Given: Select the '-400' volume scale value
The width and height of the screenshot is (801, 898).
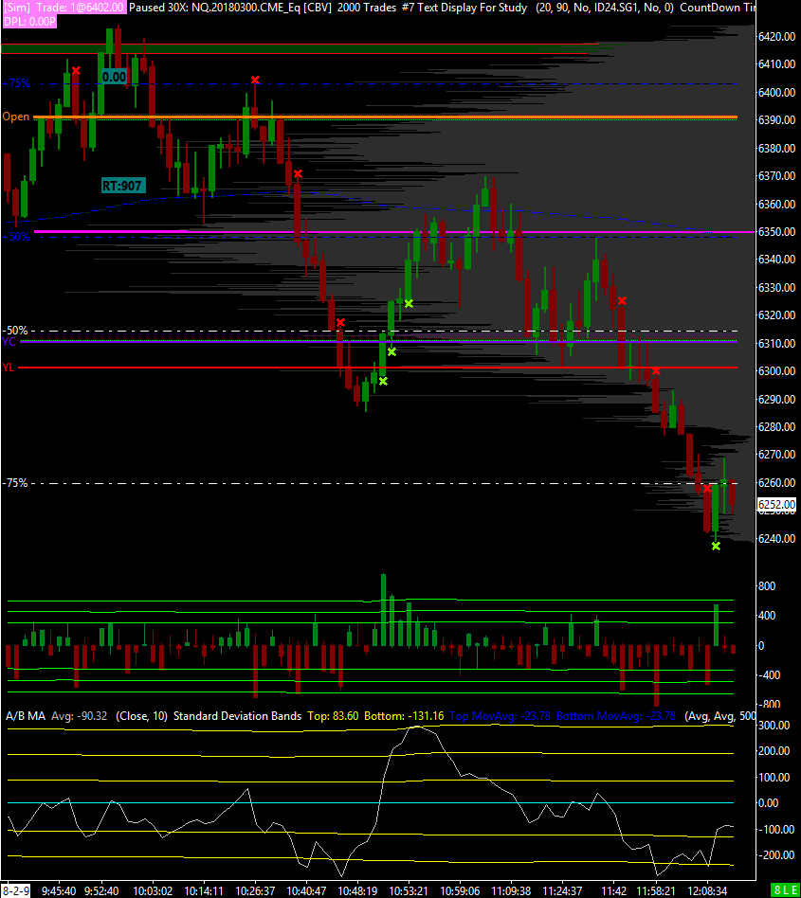Looking at the screenshot, I should click(x=769, y=675).
